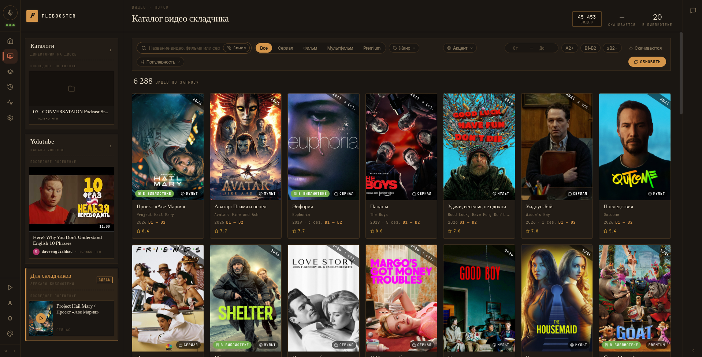Select the Premium filter tab
The image size is (702, 357).
(372, 48)
